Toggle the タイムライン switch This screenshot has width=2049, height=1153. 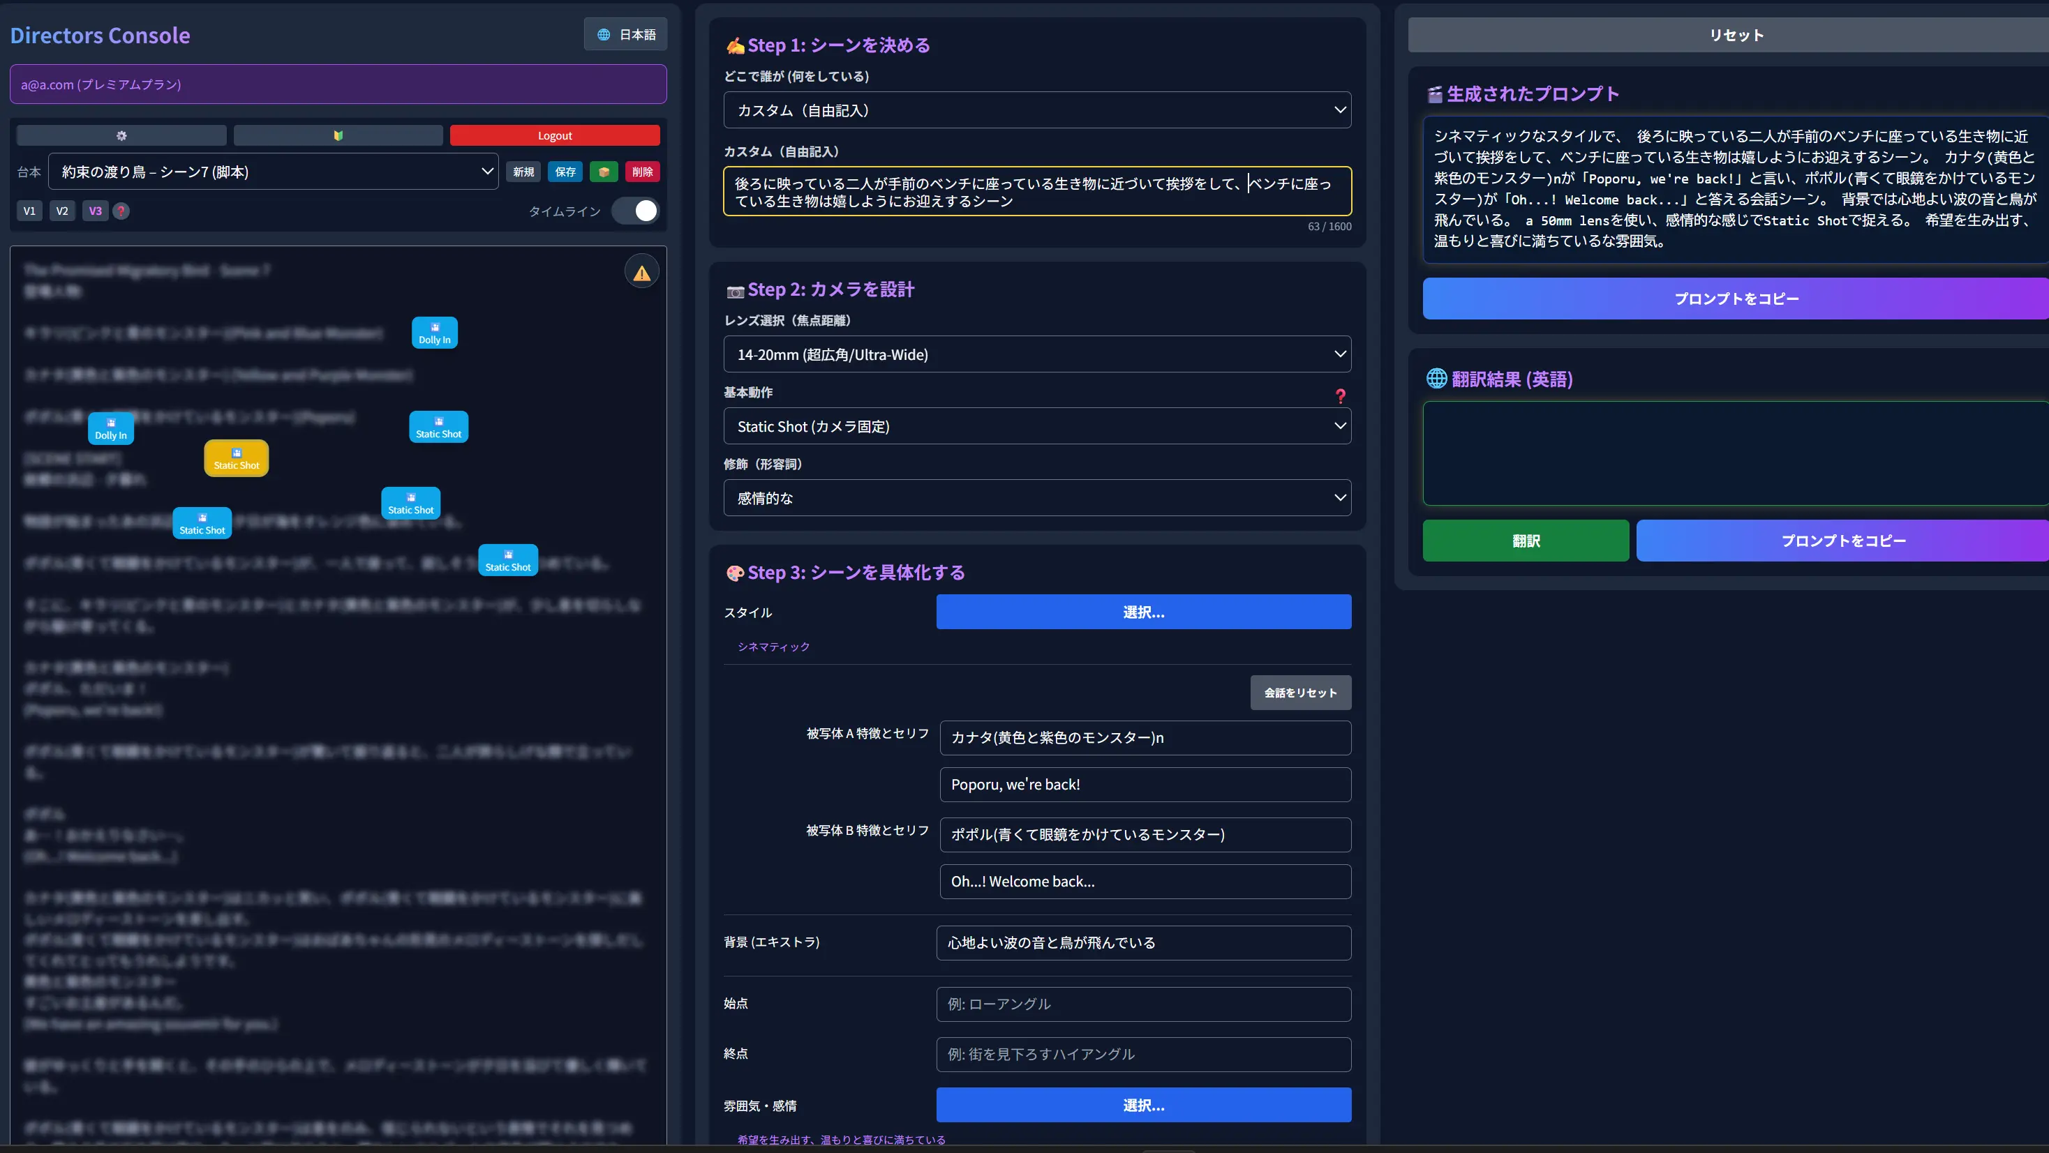click(636, 211)
